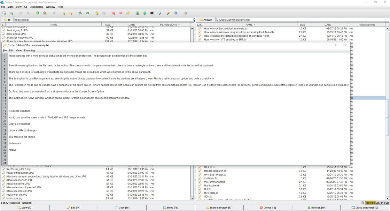This screenshot has height=211, width=390.
Task: Swap folders using the green arrows icon
Action: [80, 13]
